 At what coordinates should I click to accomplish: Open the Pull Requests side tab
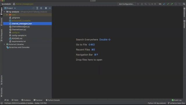(1, 35)
